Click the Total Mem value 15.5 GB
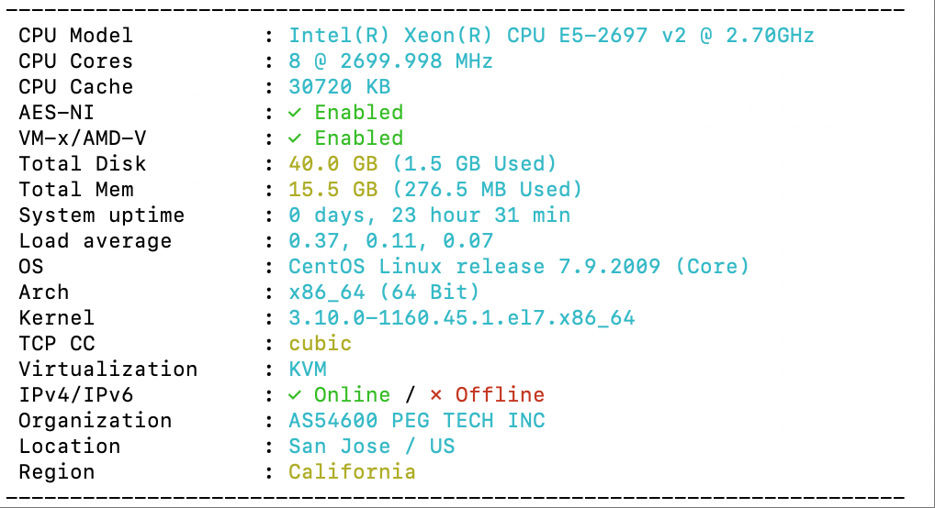Image resolution: width=935 pixels, height=508 pixels. tap(332, 190)
